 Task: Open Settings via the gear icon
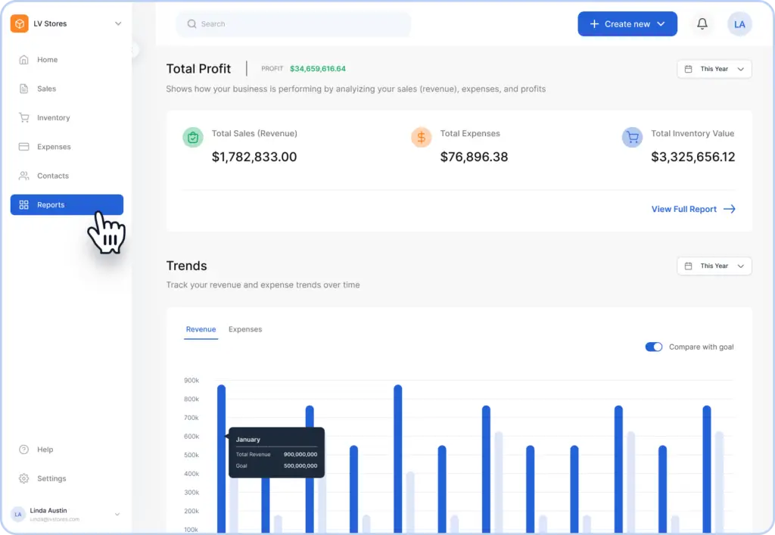coord(23,478)
